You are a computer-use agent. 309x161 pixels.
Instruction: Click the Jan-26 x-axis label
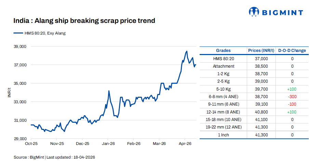click(x=108, y=144)
